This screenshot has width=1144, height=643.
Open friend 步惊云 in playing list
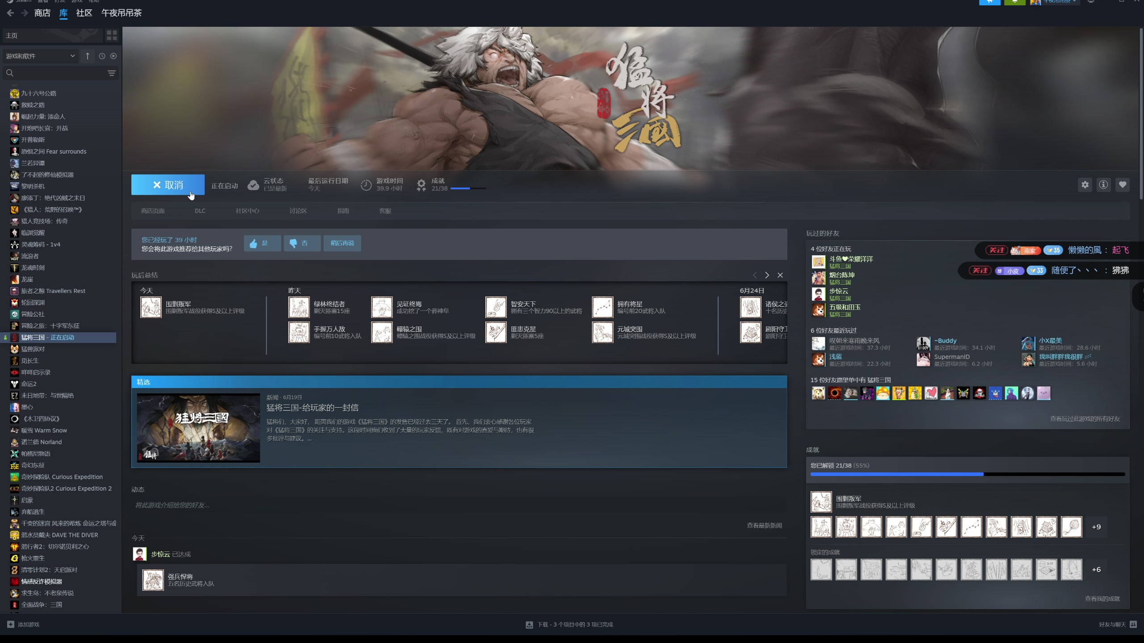(839, 291)
